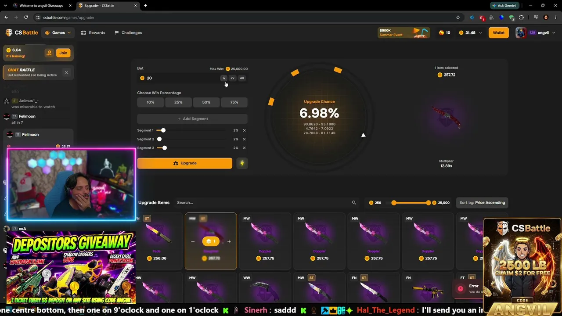Click the site information icon in address bar
This screenshot has height=316, width=562.
click(38, 18)
